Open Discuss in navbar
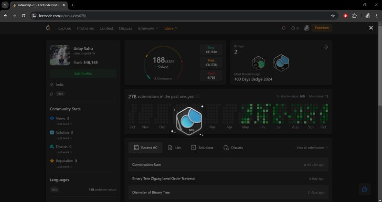This screenshot has width=382, height=202. coord(126,28)
